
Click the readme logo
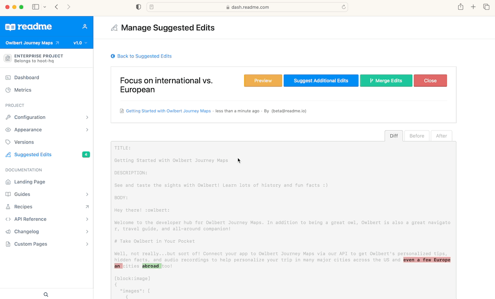(28, 27)
